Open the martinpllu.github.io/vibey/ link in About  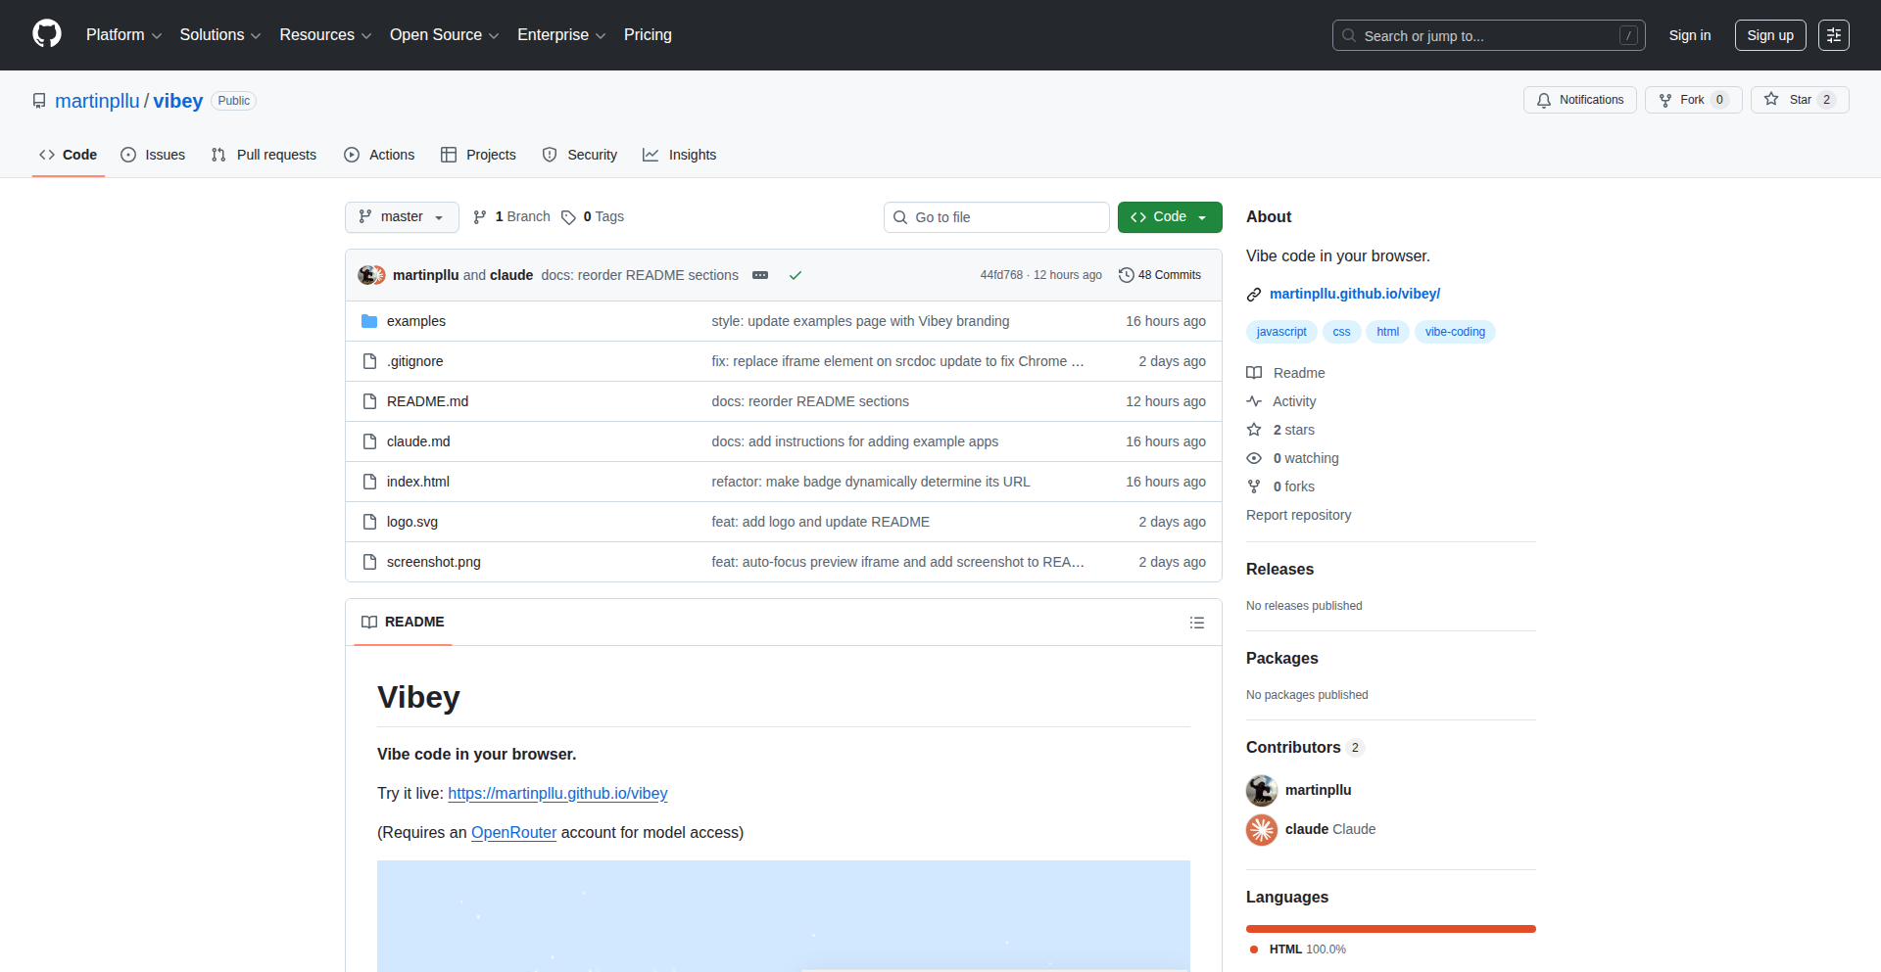(1354, 294)
